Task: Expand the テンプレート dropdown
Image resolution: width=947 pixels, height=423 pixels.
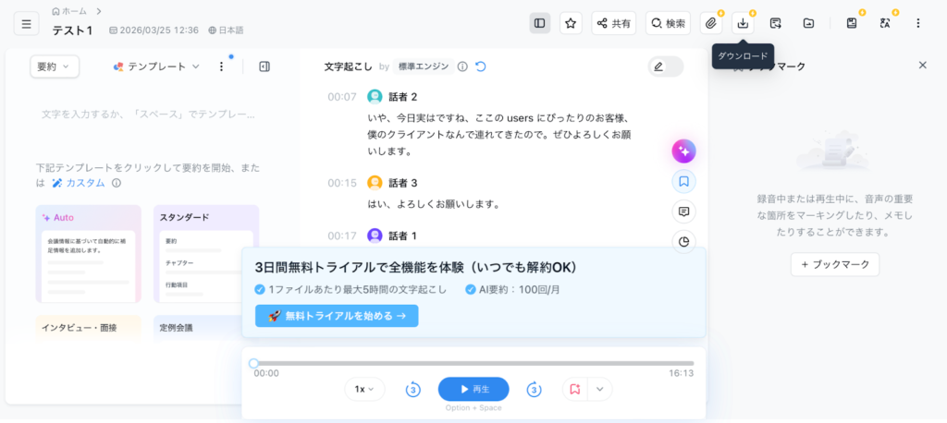Action: click(156, 66)
